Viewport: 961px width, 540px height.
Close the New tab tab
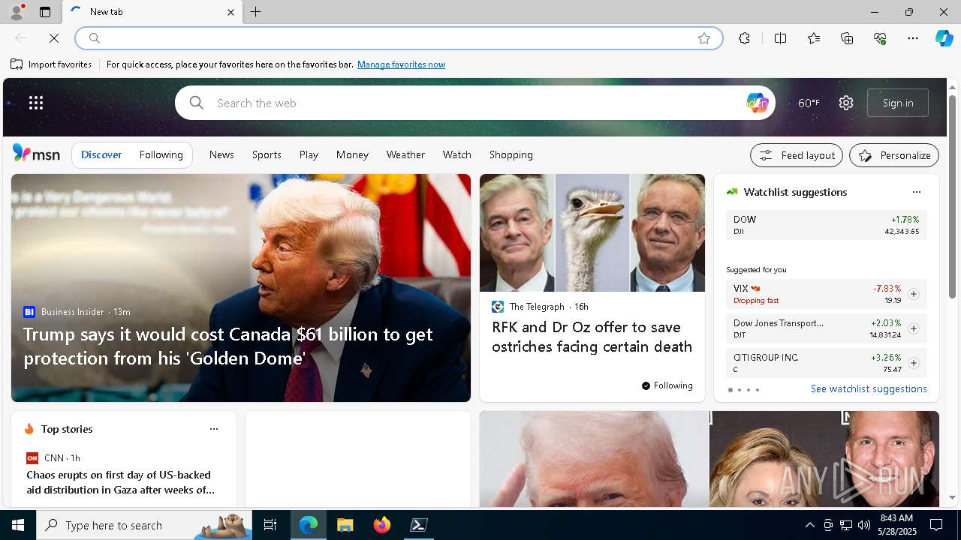[230, 12]
